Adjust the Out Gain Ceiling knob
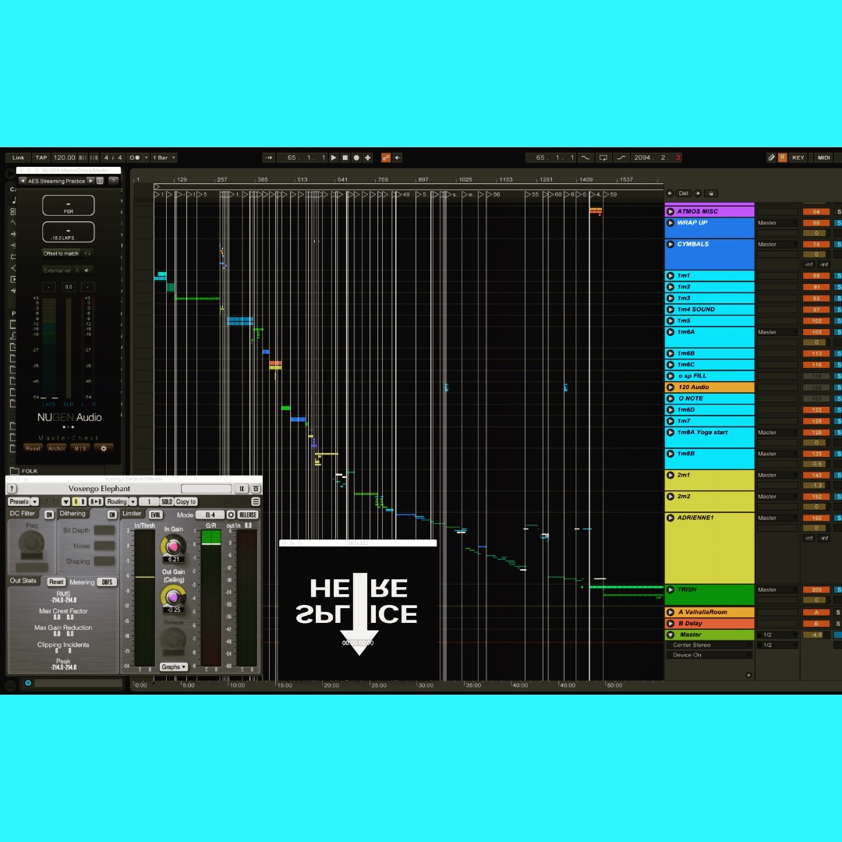 (x=173, y=597)
